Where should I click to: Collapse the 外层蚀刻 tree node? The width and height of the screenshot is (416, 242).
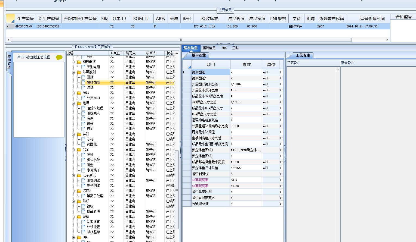tap(73, 72)
